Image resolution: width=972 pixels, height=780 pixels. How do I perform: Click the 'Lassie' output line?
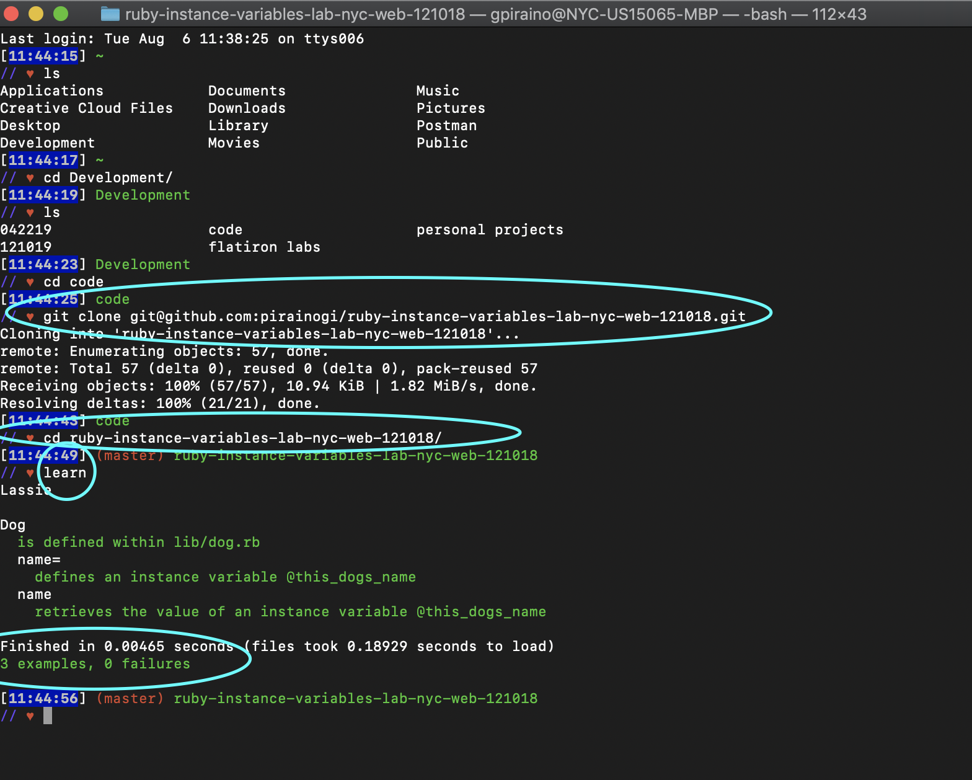26,490
